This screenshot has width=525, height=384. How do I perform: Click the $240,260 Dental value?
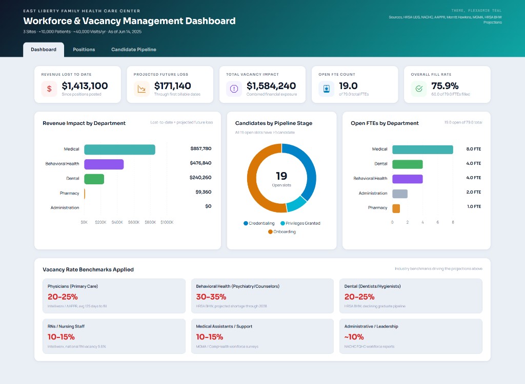click(200, 177)
